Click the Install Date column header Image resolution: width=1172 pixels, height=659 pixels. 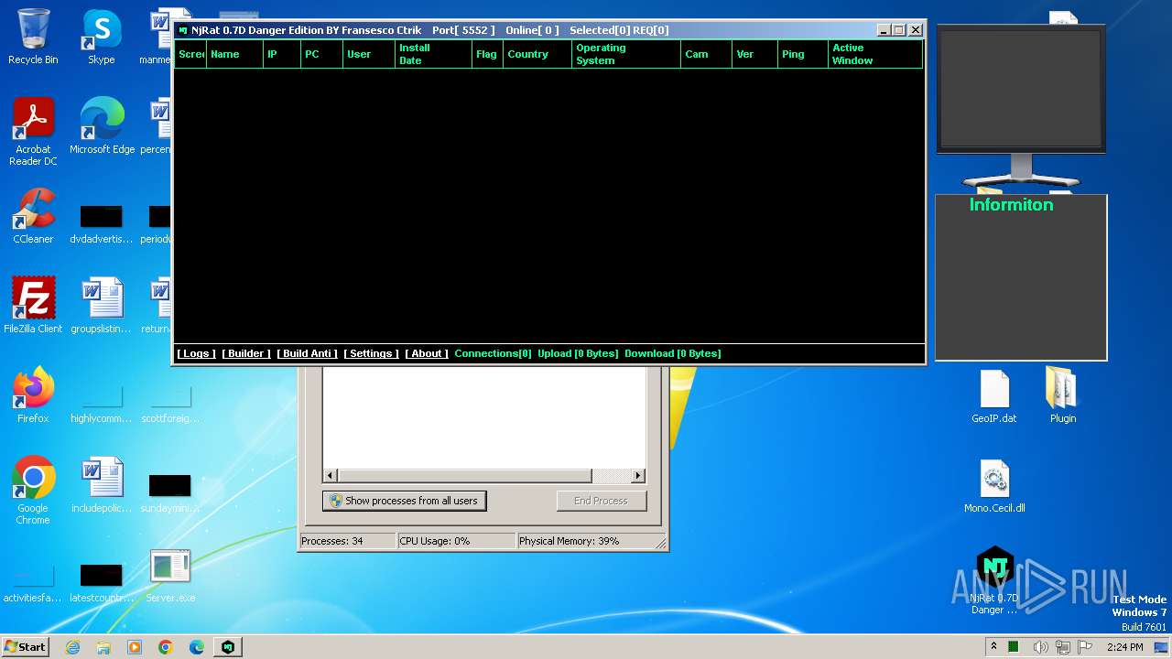(x=433, y=54)
